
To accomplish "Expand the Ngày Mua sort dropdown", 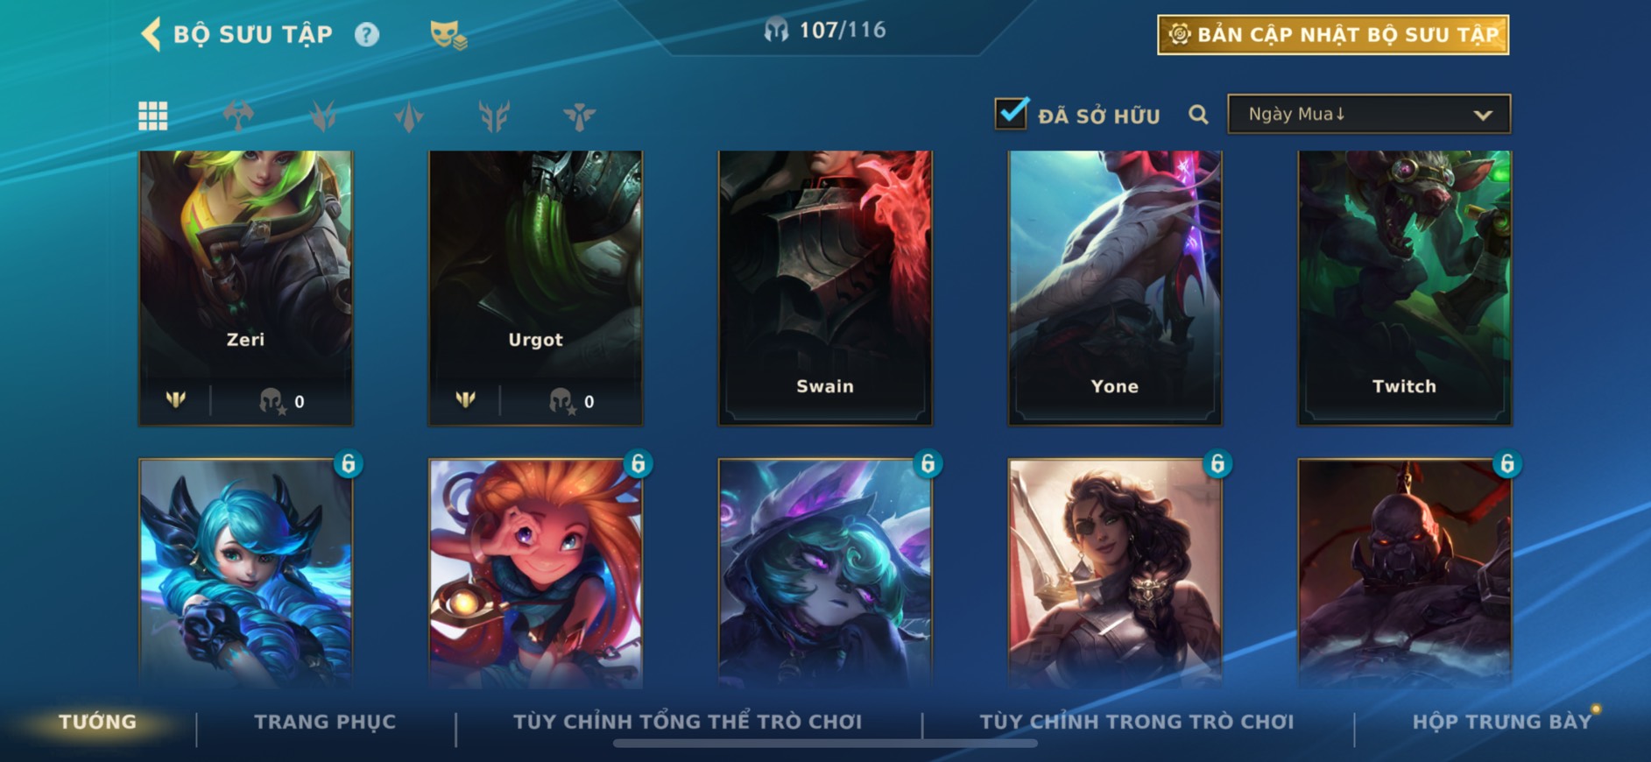I will [x=1369, y=114].
